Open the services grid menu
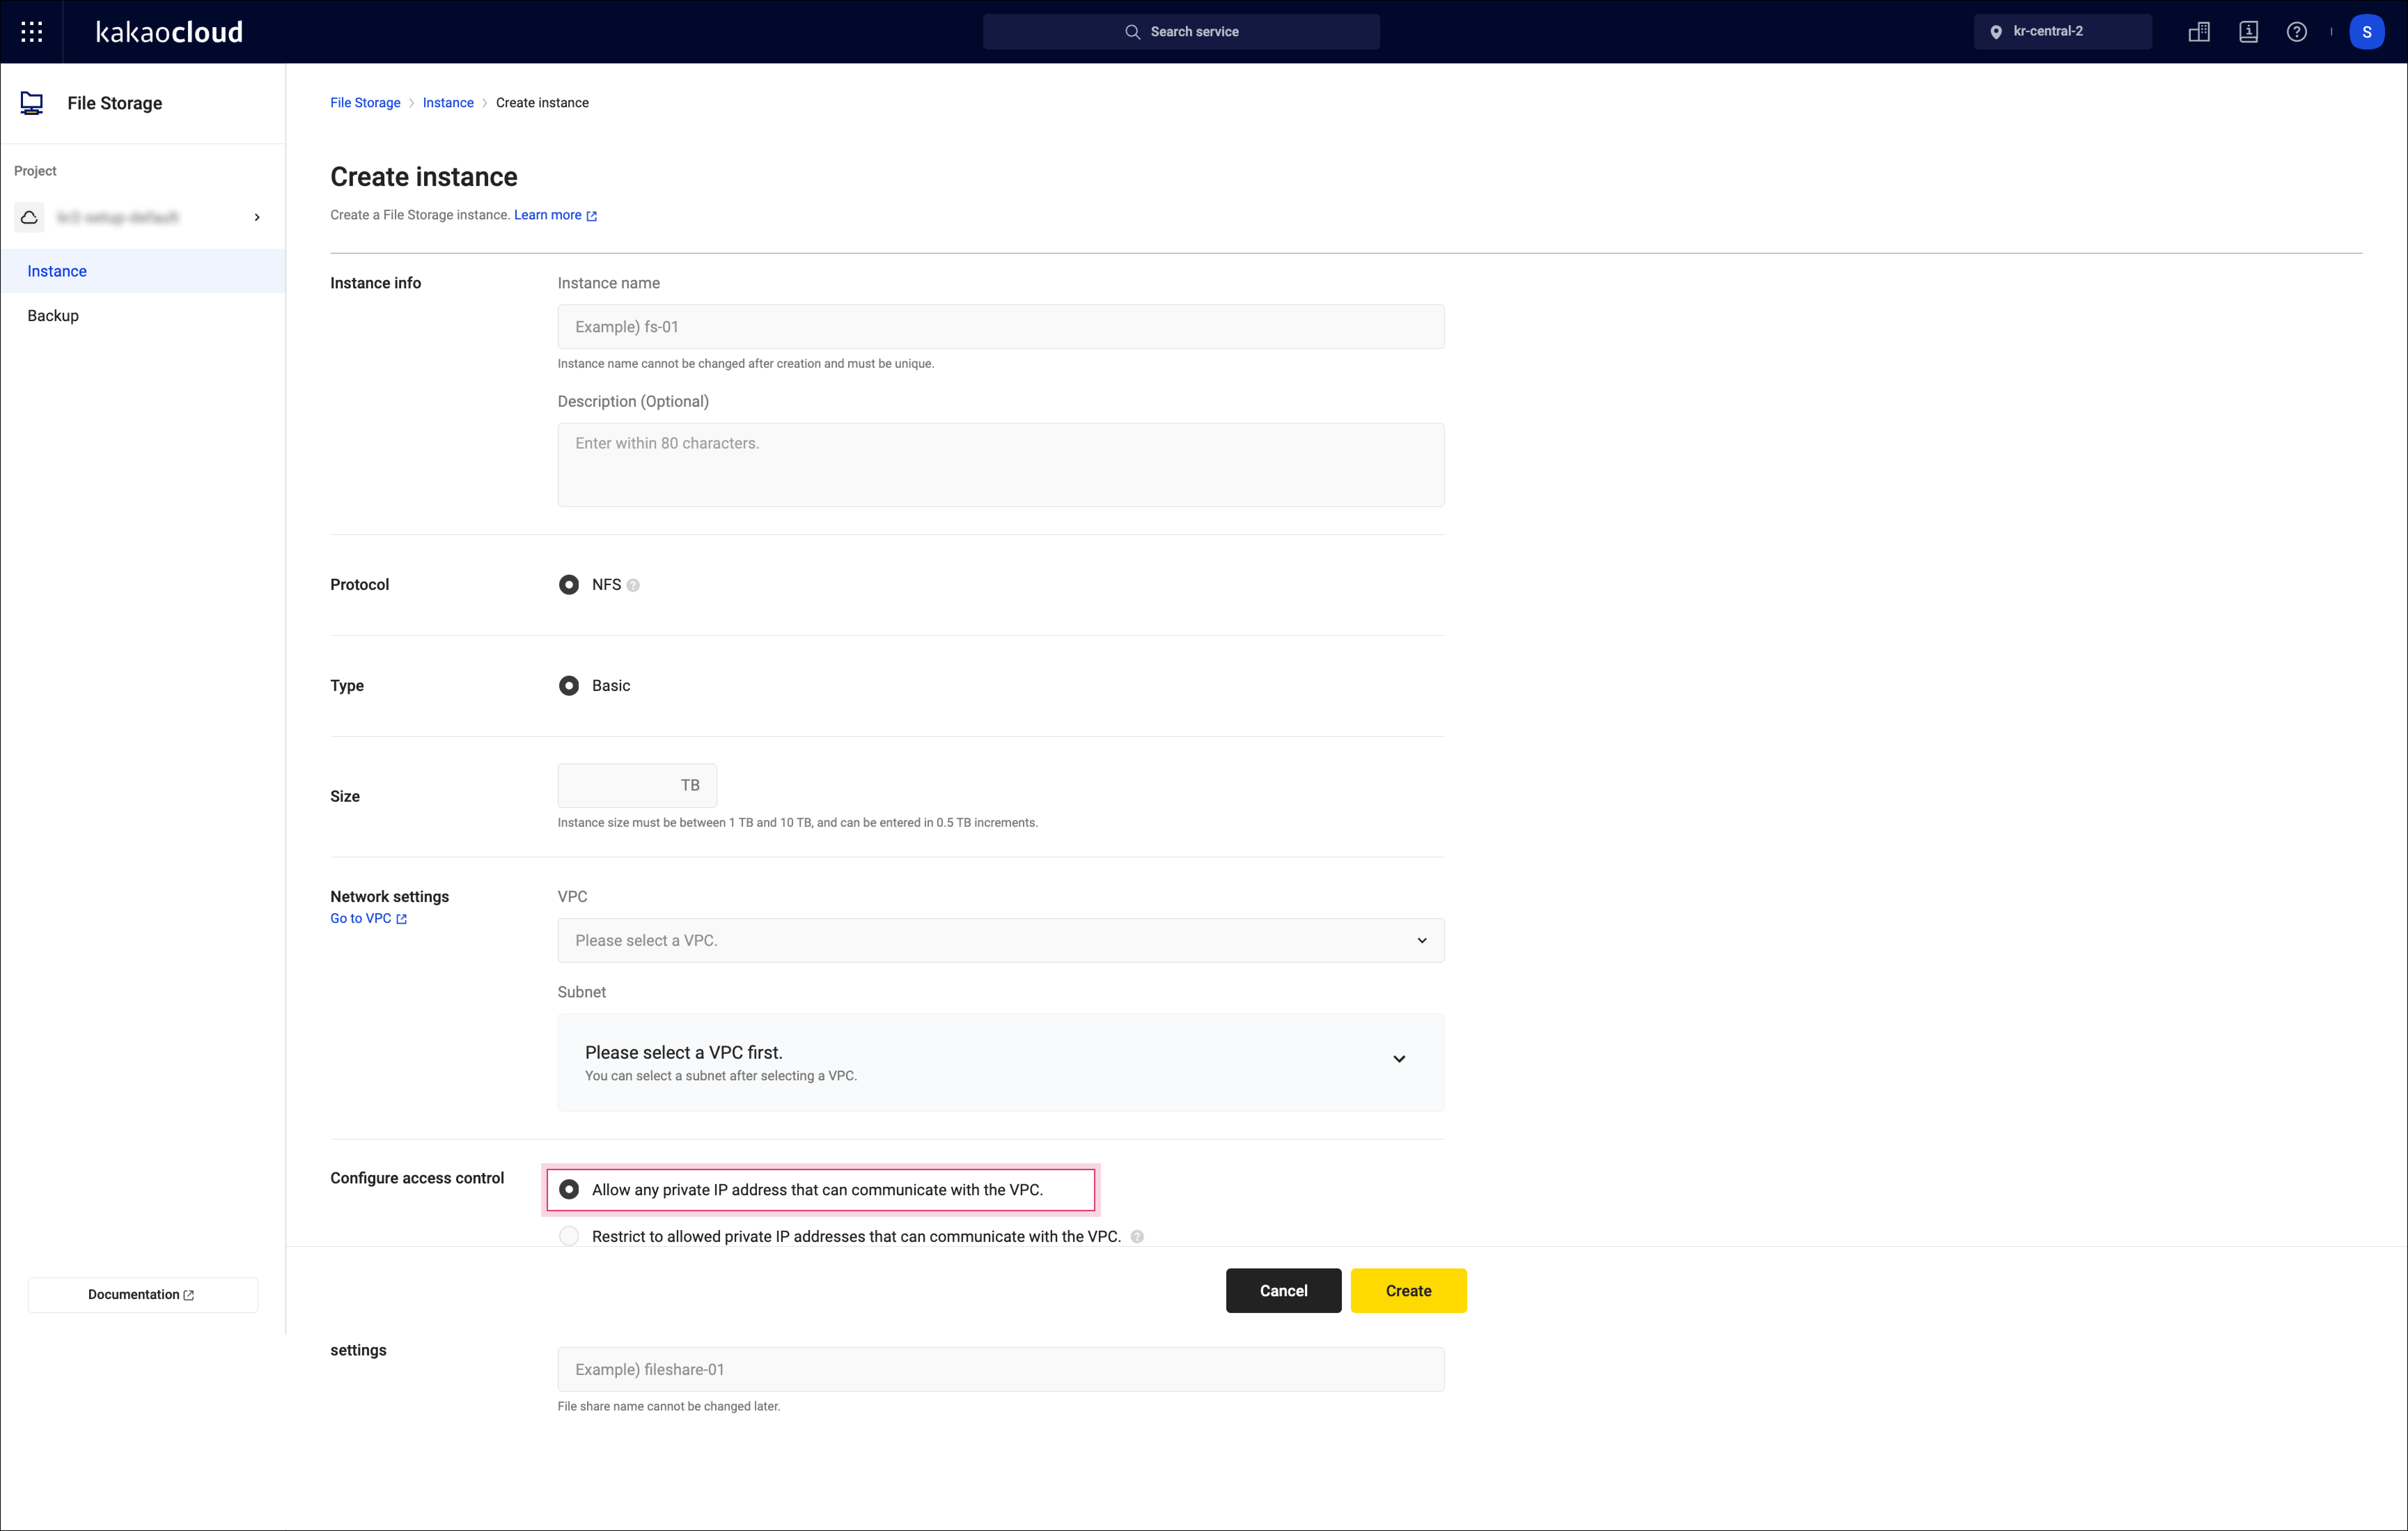 32,32
